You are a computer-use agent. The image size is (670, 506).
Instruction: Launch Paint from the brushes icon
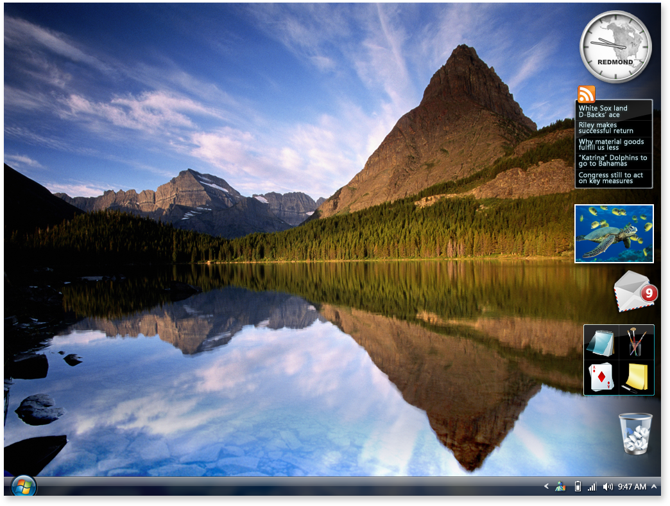[x=636, y=343]
